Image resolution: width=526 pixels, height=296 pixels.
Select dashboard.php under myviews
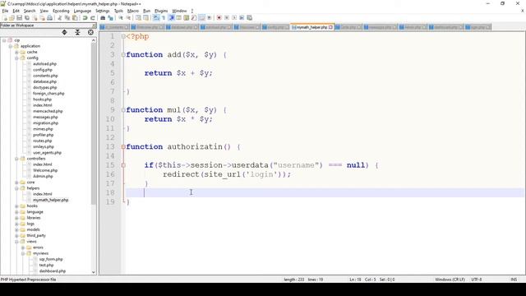[52, 271]
